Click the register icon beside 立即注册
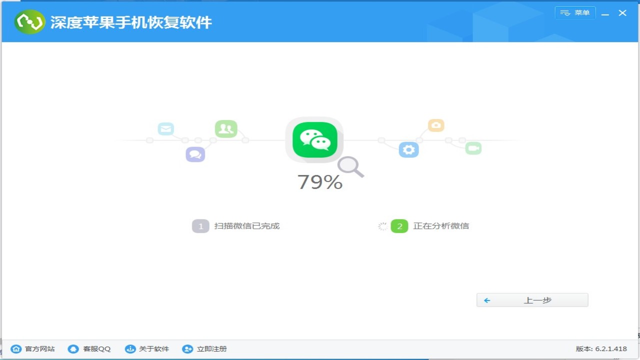 click(x=187, y=348)
